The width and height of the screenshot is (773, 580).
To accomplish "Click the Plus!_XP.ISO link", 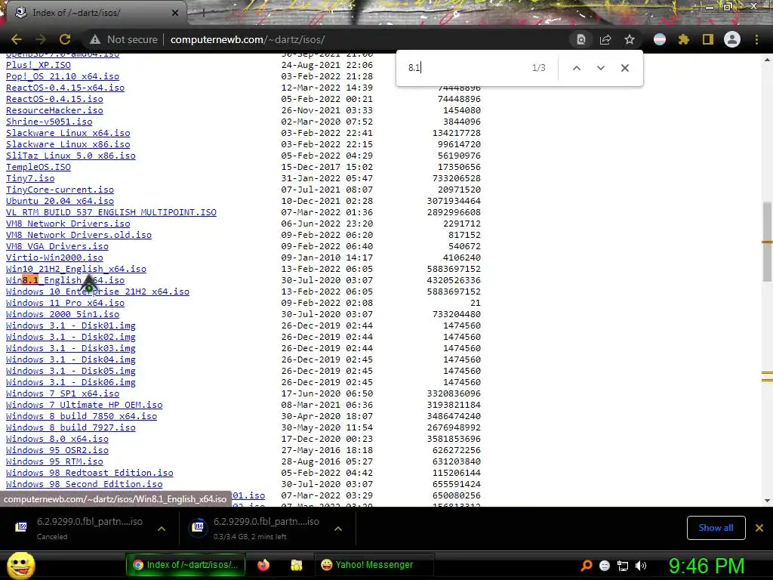I will 38,65.
